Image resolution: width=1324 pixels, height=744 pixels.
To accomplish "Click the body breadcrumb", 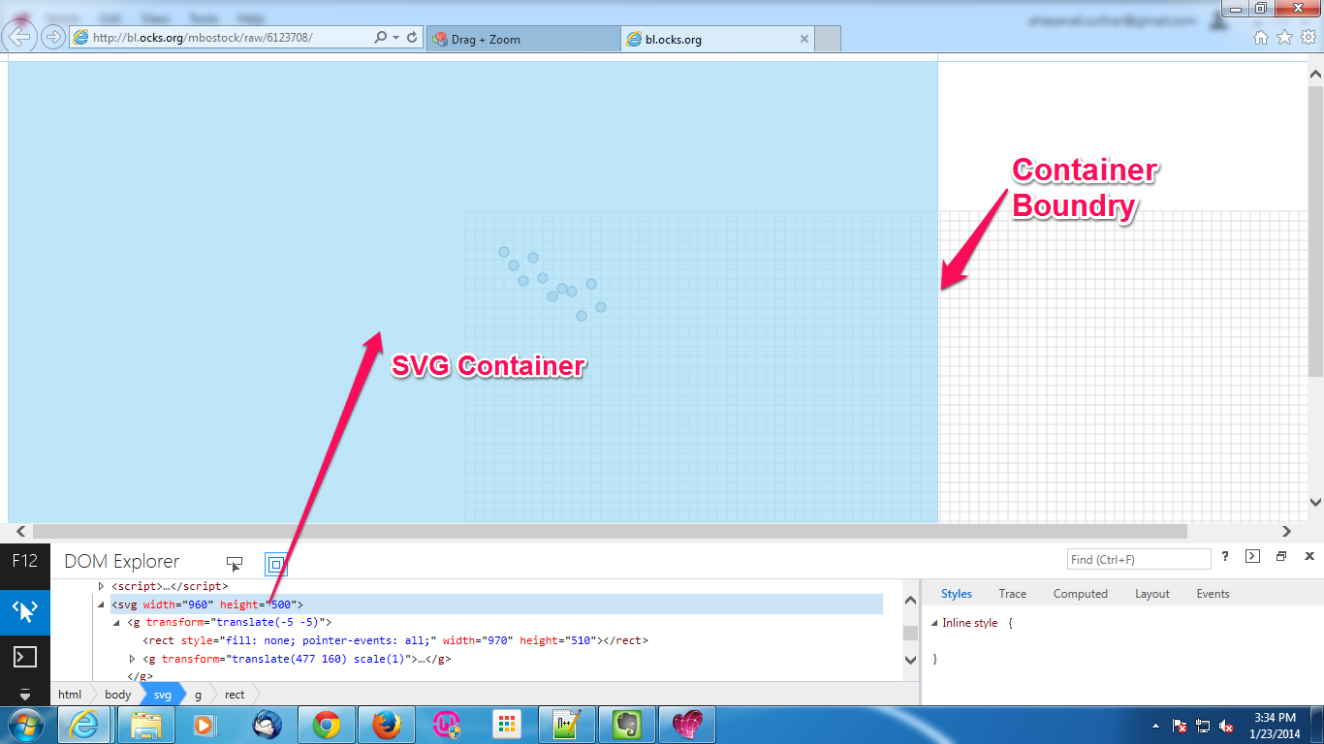I will 117,694.
